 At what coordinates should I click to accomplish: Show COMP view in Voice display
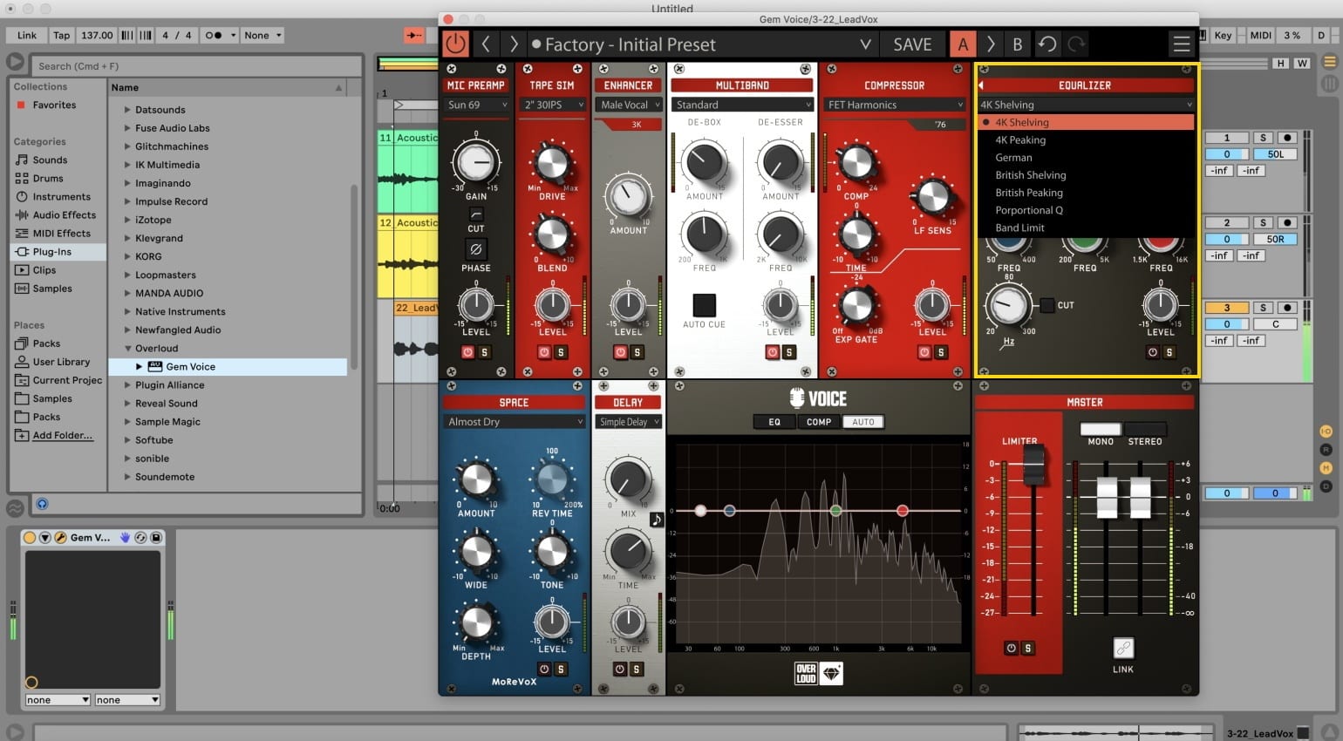pyautogui.click(x=819, y=422)
